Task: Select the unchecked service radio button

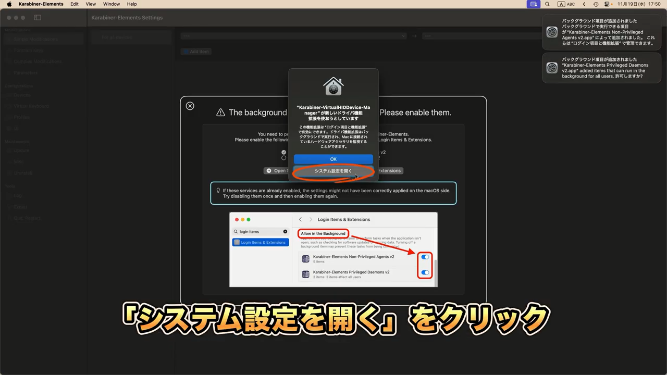Action: click(x=284, y=158)
